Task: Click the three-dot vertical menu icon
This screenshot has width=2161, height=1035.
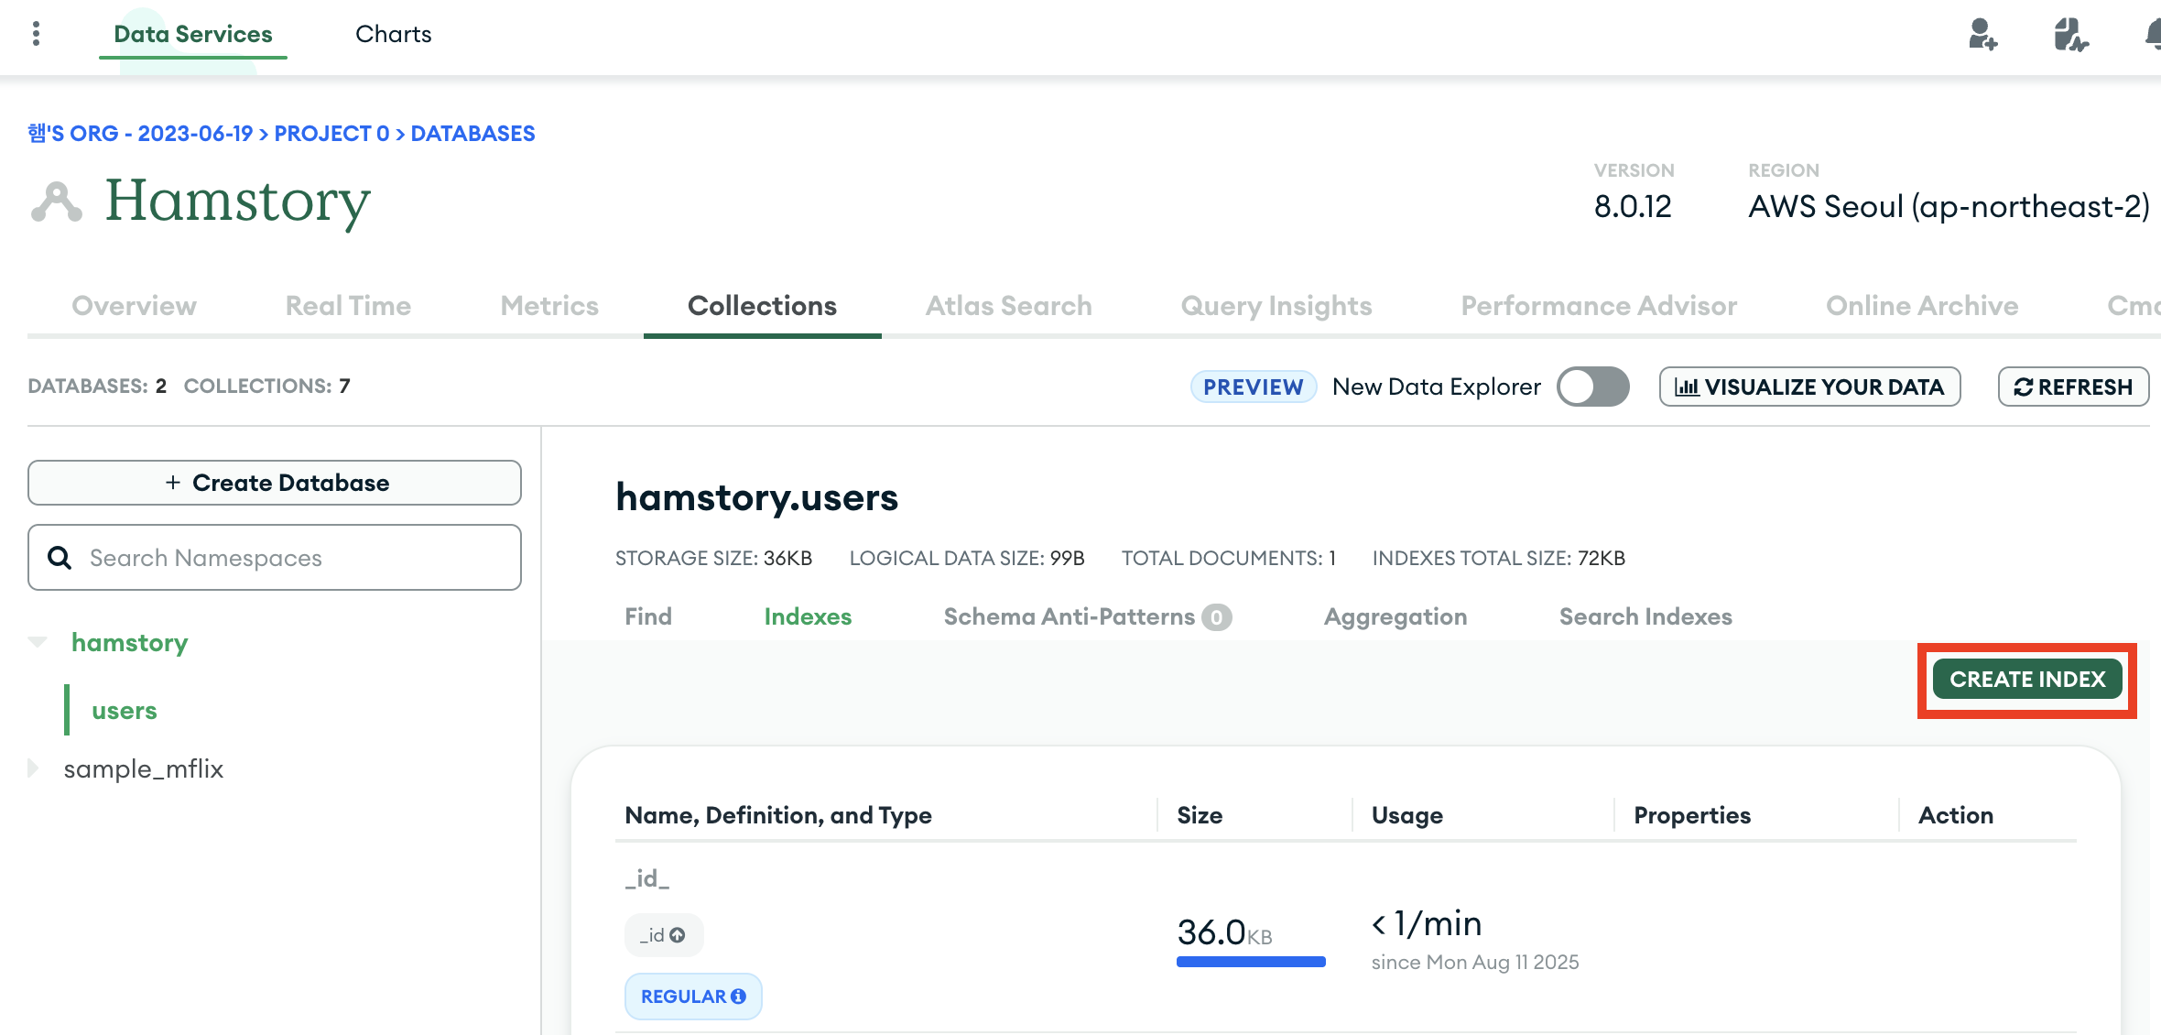Action: [36, 34]
